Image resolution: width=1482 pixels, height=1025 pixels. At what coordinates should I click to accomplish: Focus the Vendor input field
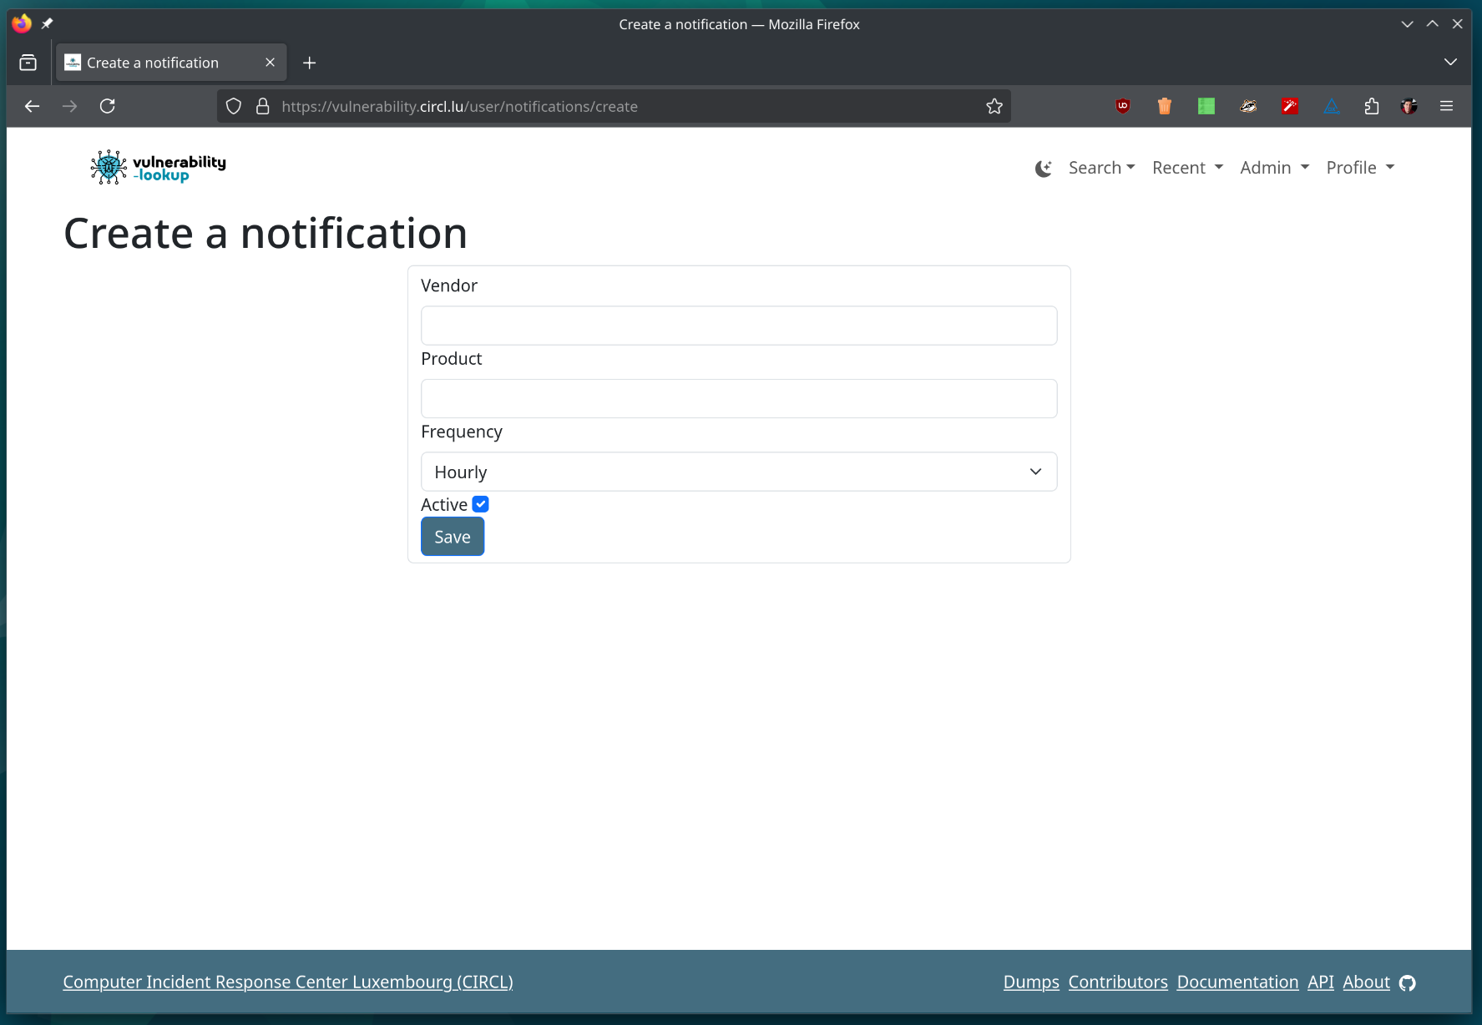click(x=739, y=326)
